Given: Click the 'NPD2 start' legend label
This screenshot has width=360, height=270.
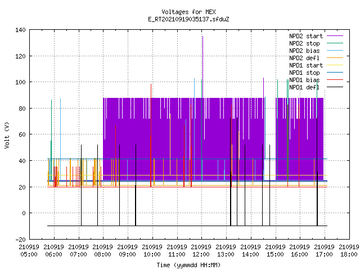Looking at the screenshot, I should (x=306, y=36).
